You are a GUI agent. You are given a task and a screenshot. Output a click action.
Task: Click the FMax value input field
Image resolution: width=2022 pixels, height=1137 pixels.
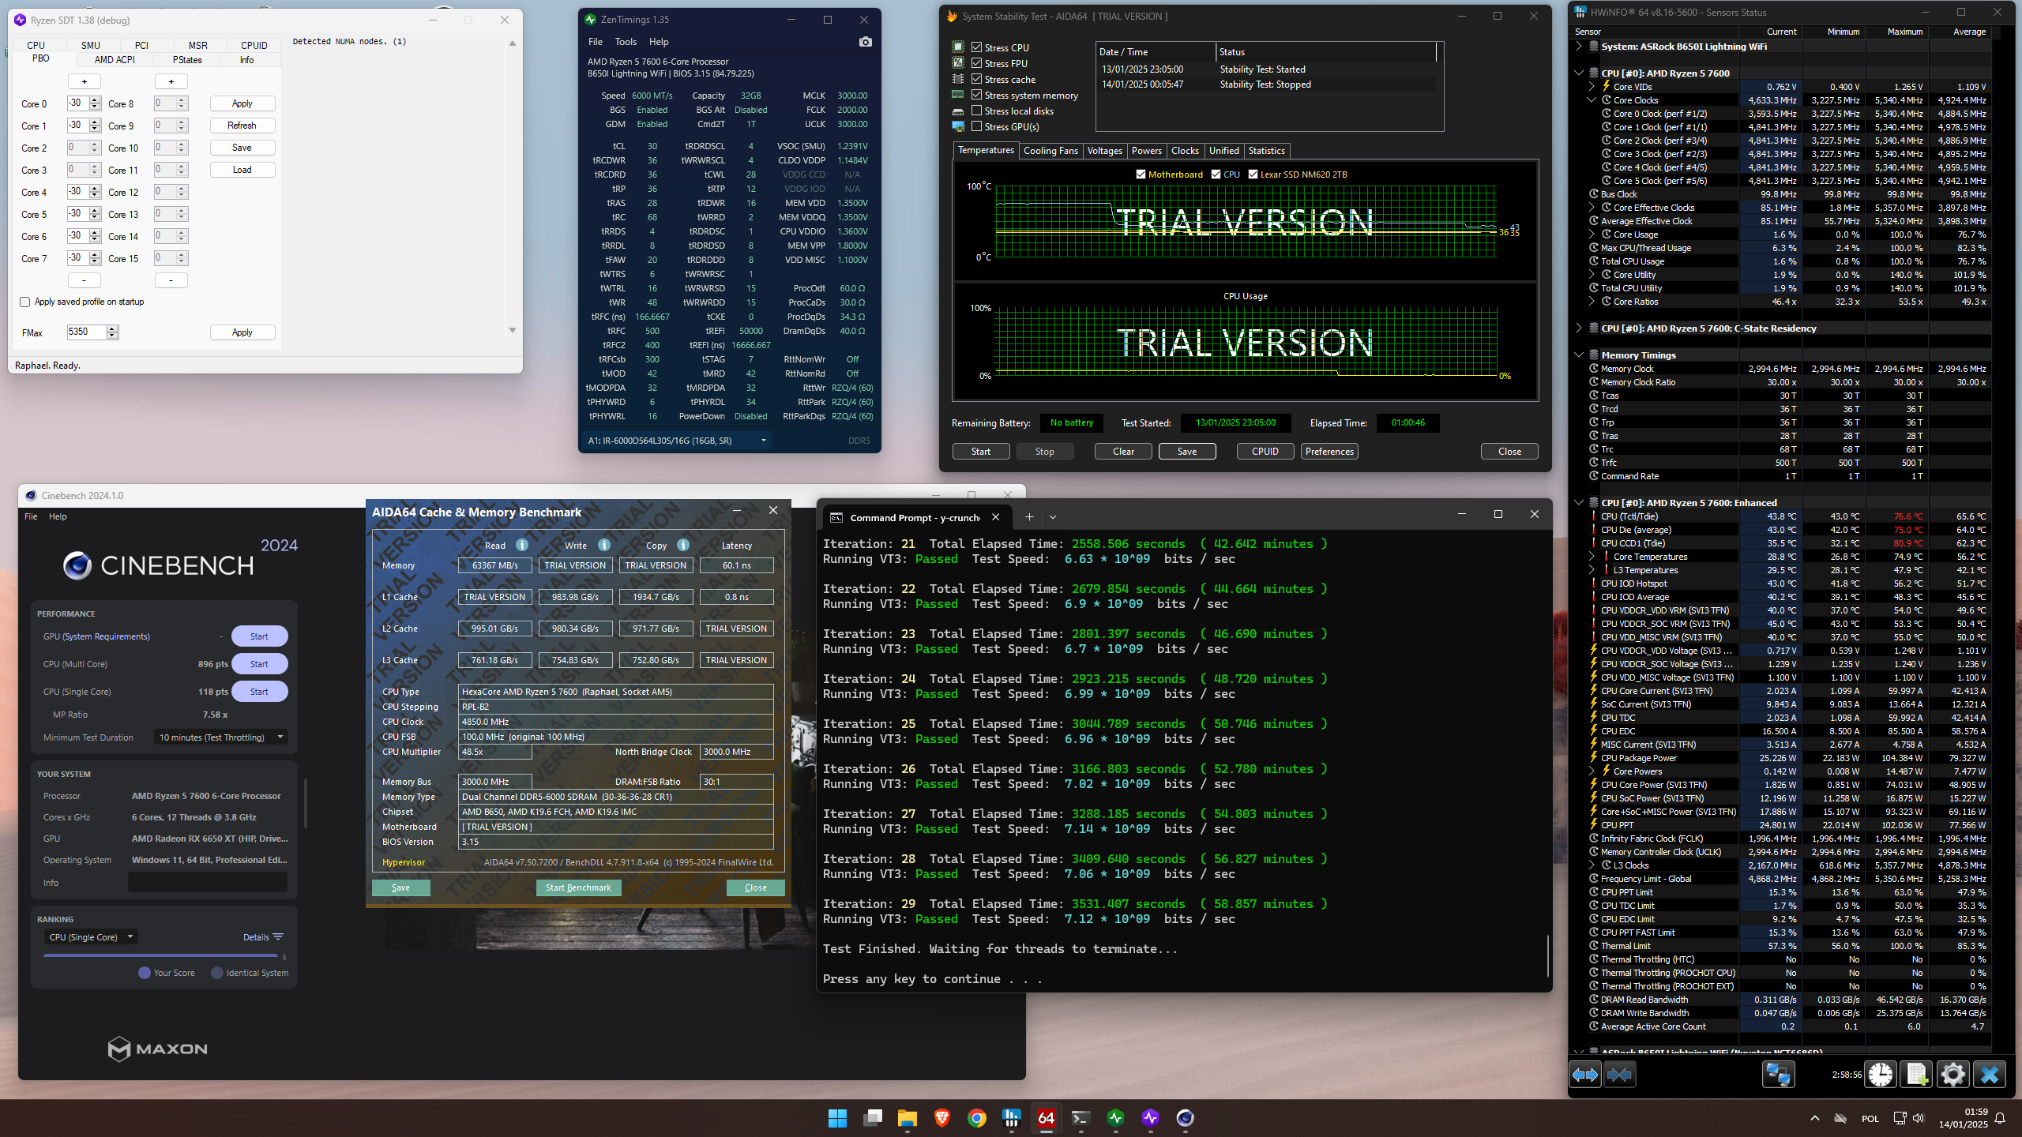pyautogui.click(x=85, y=332)
